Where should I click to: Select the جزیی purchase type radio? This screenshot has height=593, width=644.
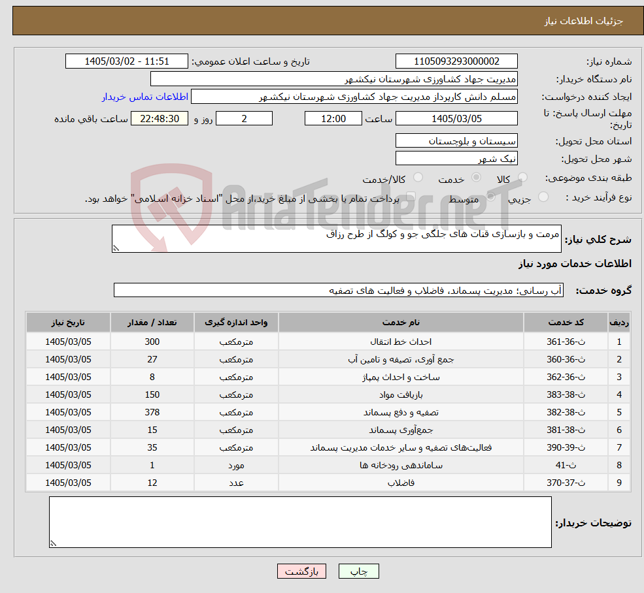tap(543, 197)
